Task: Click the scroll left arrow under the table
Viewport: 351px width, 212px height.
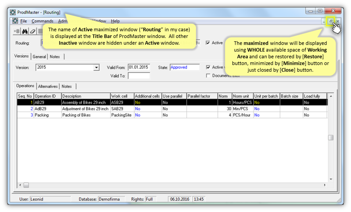Action: 20,185
